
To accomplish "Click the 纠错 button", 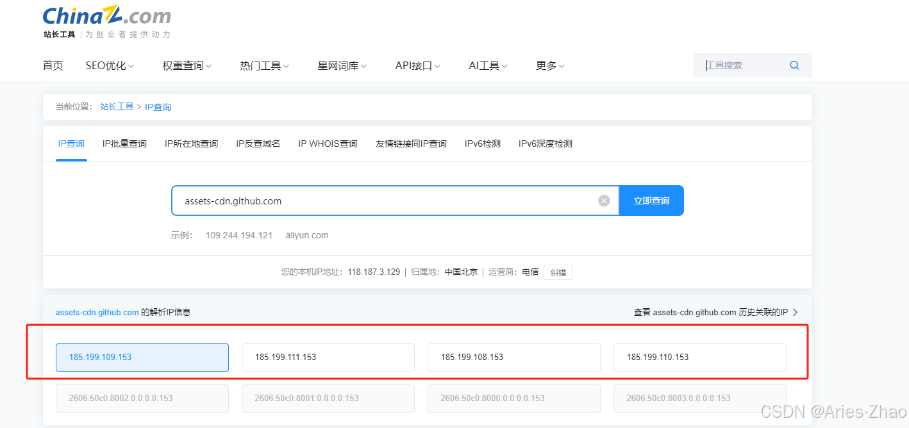I will pyautogui.click(x=558, y=272).
